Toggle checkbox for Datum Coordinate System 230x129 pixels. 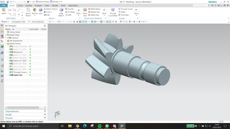[10, 46]
